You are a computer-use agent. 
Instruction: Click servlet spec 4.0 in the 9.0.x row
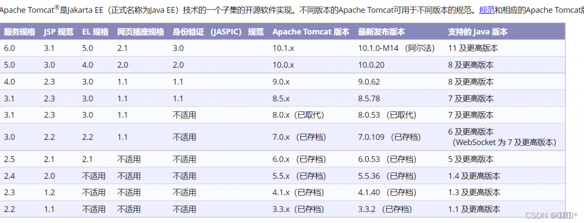pyautogui.click(x=10, y=82)
